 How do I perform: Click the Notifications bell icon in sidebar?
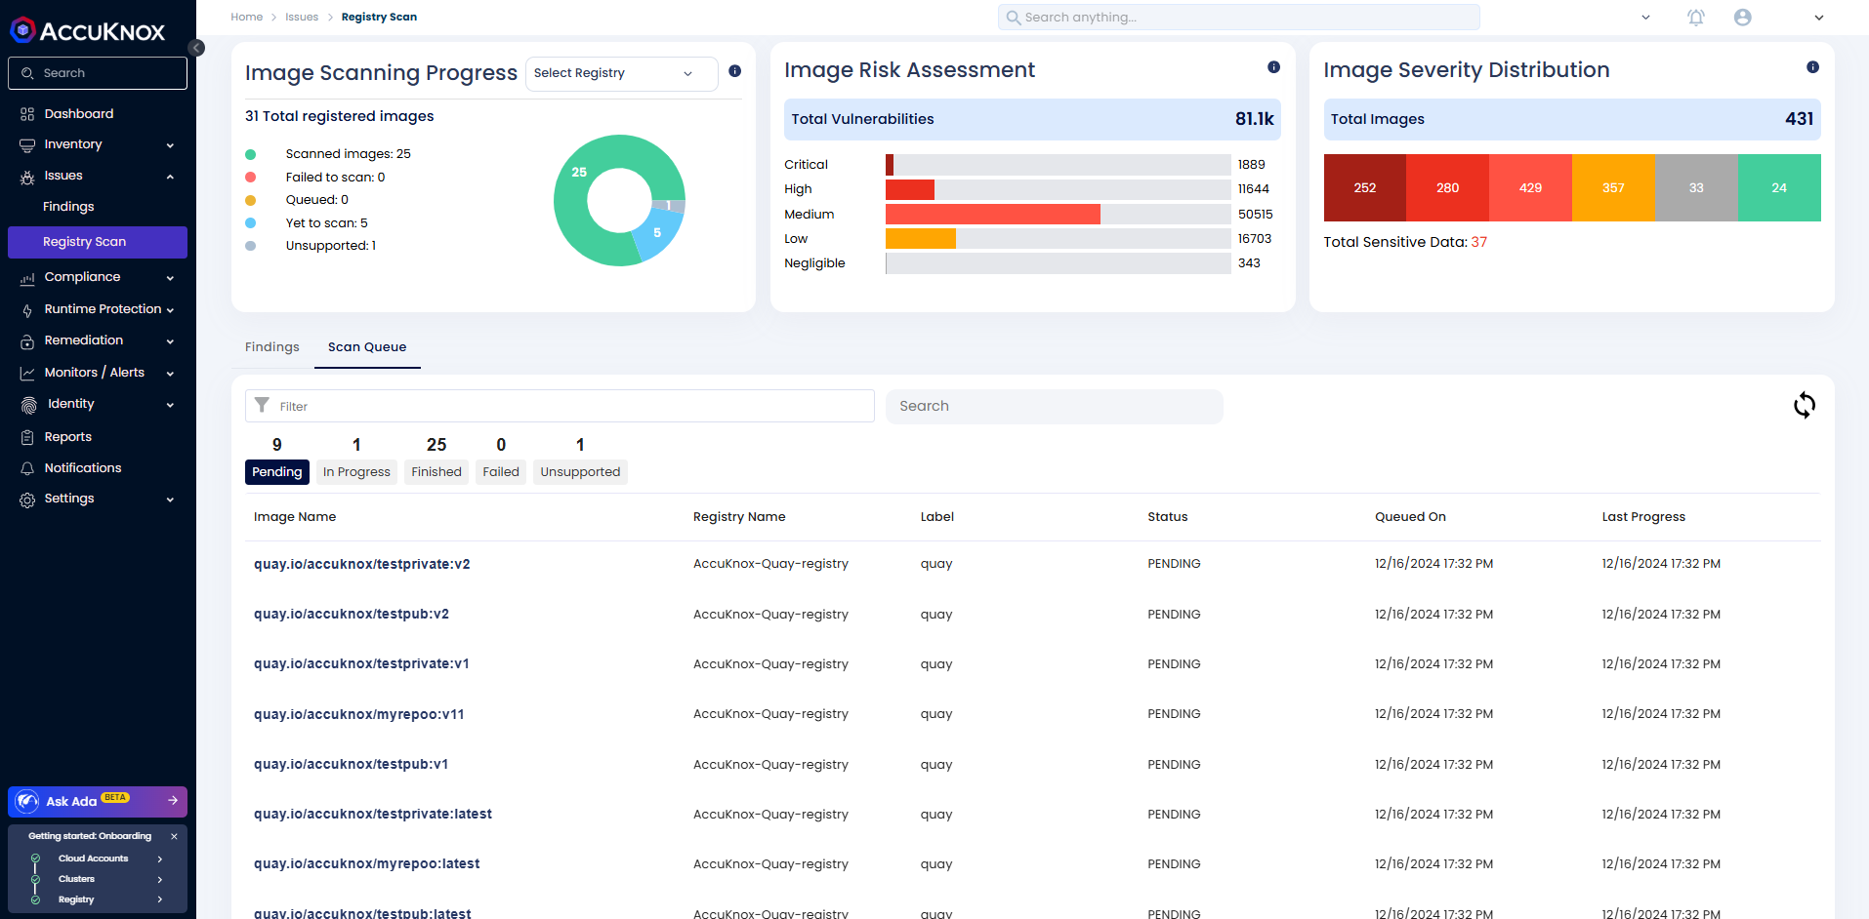(27, 469)
